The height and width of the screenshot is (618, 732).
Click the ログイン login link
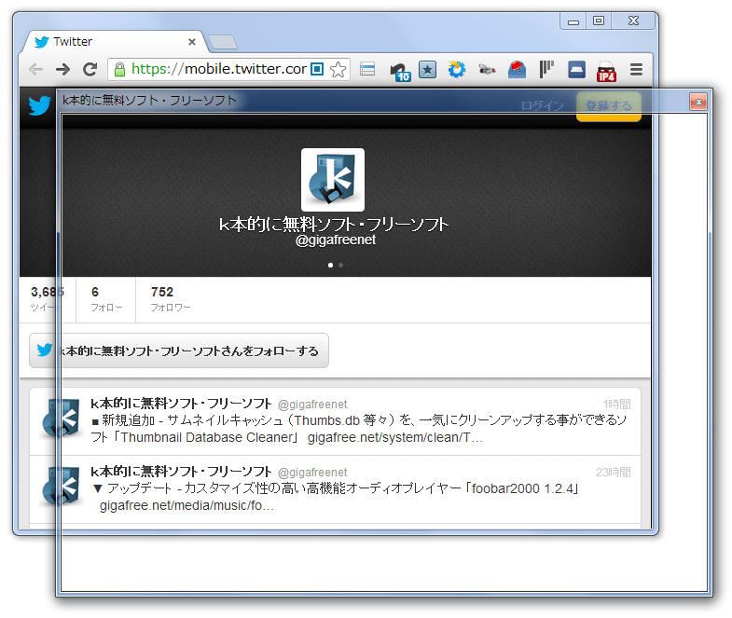coord(543,106)
